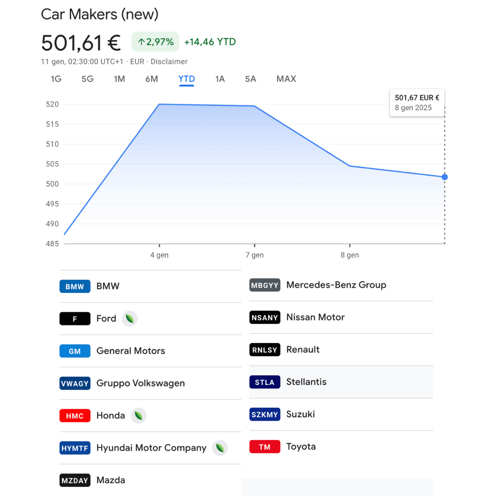The height and width of the screenshot is (496, 496).
Task: Click the VWAGY ticker badge
Action: (x=75, y=383)
